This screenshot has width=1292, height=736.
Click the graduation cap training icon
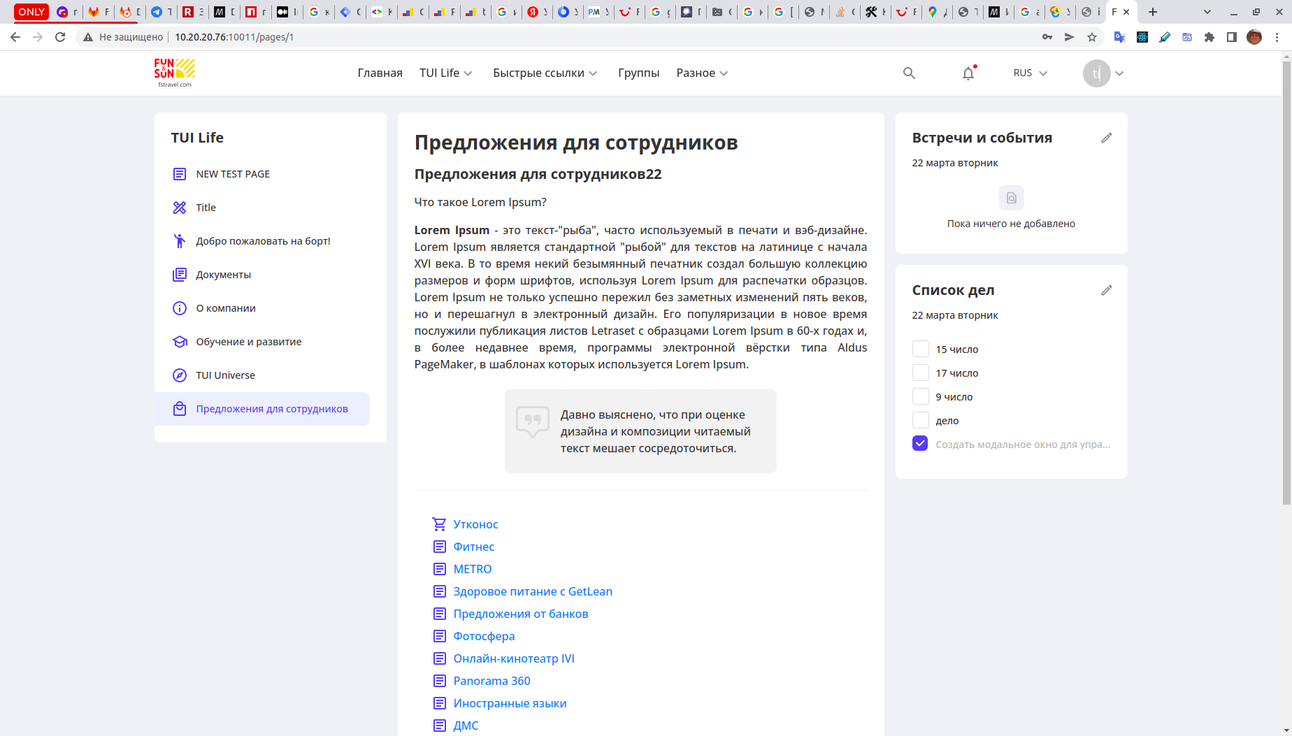pyautogui.click(x=180, y=342)
